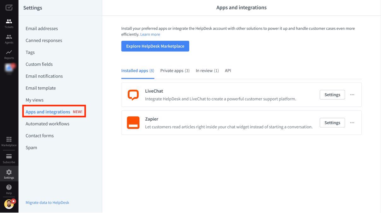Switch to the Private apps tab
This screenshot has width=381, height=213.
coord(175,71)
